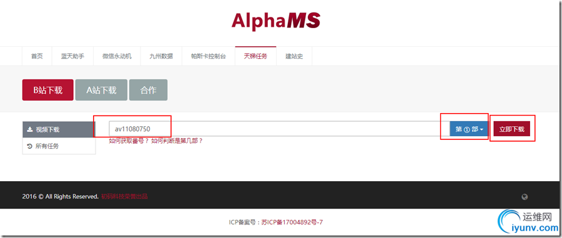Image resolution: width=562 pixels, height=238 pixels.
Task: Select the 天梯任务 nav tab
Action: [255, 56]
